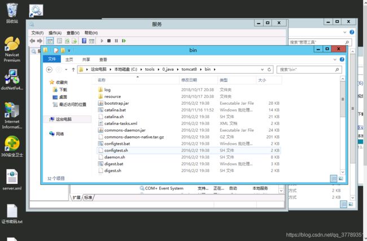
Task: Open the View ribbon tab
Action: [x=103, y=59]
